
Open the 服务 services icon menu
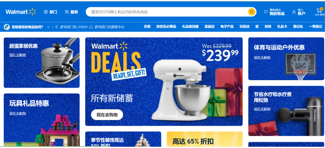pyautogui.click(x=67, y=12)
